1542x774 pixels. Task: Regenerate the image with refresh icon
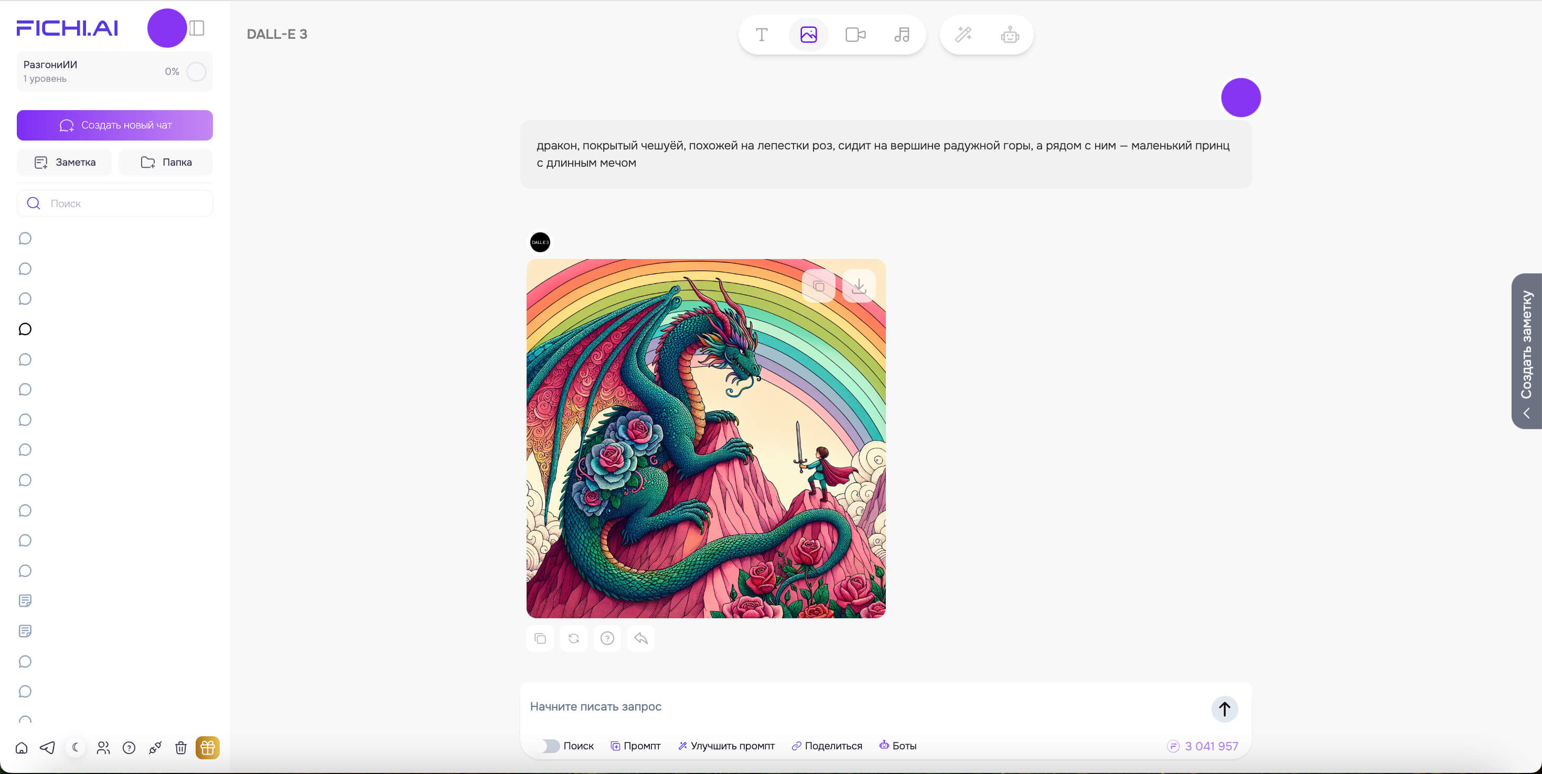573,638
